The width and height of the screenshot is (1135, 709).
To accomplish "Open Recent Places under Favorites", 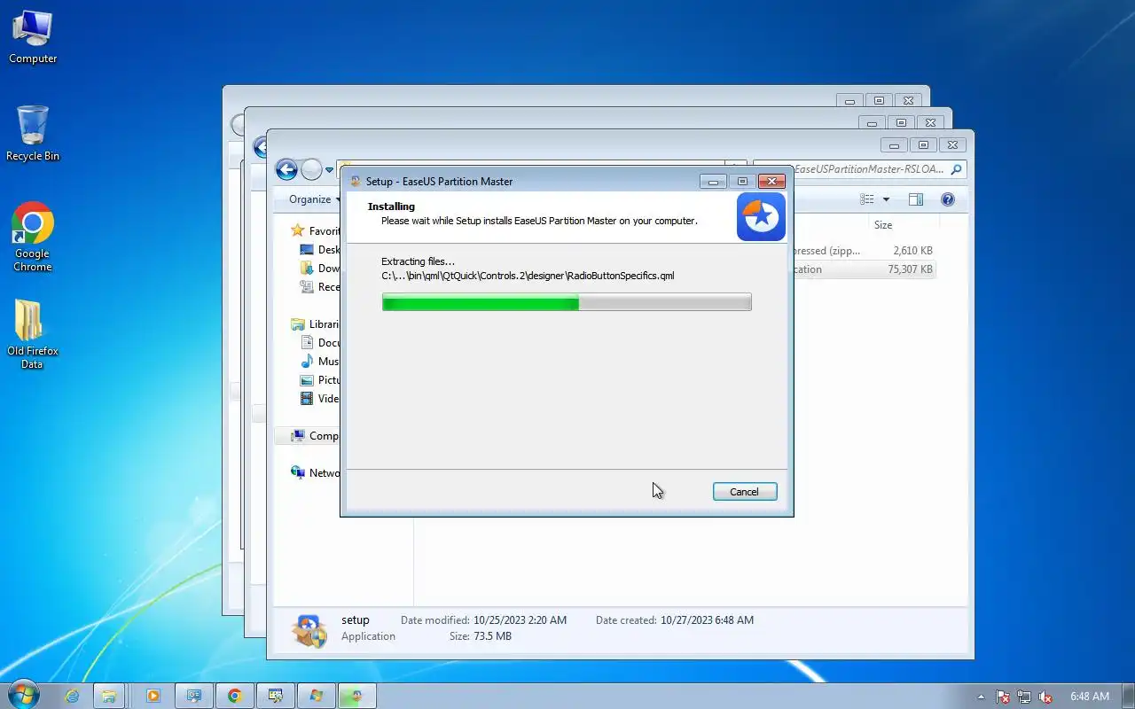I will 321,287.
